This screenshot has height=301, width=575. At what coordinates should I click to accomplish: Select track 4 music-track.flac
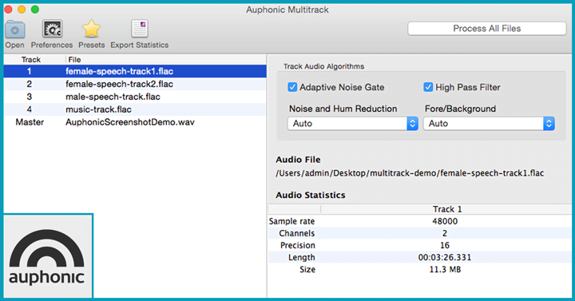pos(135,109)
